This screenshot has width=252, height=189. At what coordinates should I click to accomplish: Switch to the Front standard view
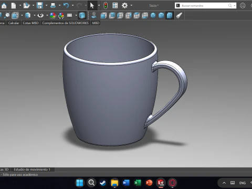coord(103,15)
